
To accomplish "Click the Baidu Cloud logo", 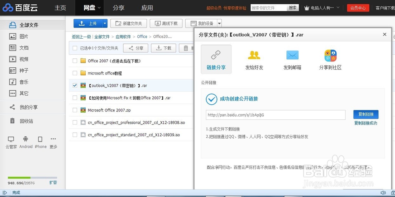I will pyautogui.click(x=21, y=8).
